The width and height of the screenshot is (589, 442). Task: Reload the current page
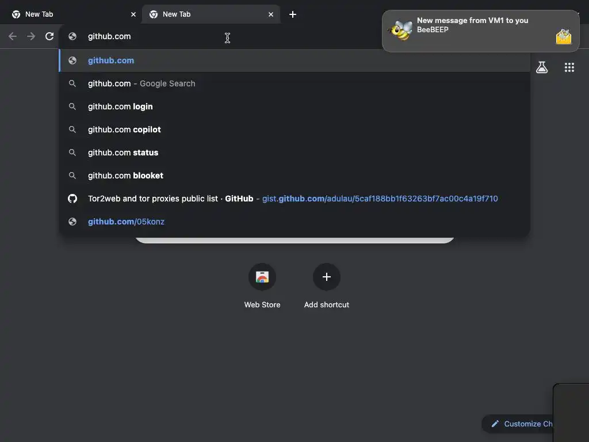point(49,36)
